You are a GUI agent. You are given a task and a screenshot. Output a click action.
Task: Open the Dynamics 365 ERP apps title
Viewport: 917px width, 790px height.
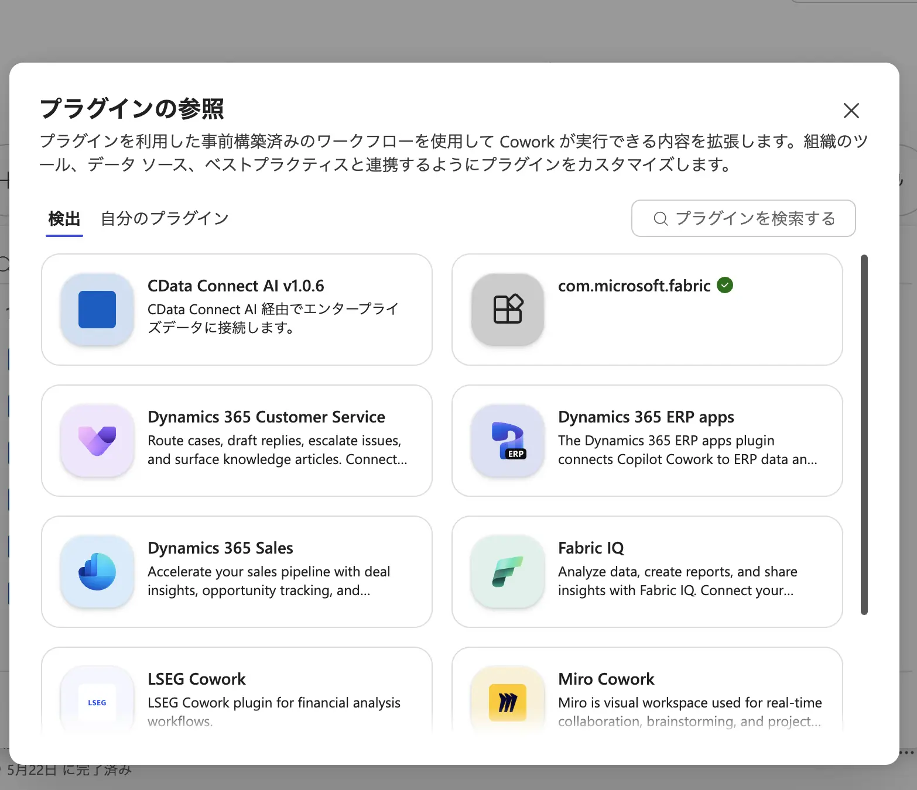[646, 417]
